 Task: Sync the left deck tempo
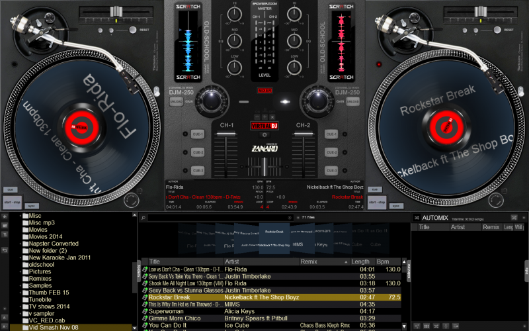pos(32,206)
